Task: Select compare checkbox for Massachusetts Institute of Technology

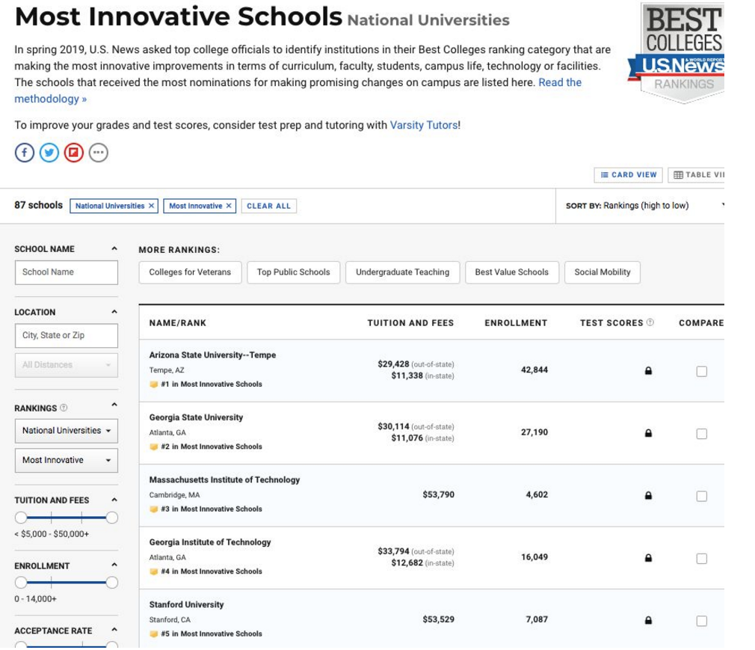Action: point(701,496)
